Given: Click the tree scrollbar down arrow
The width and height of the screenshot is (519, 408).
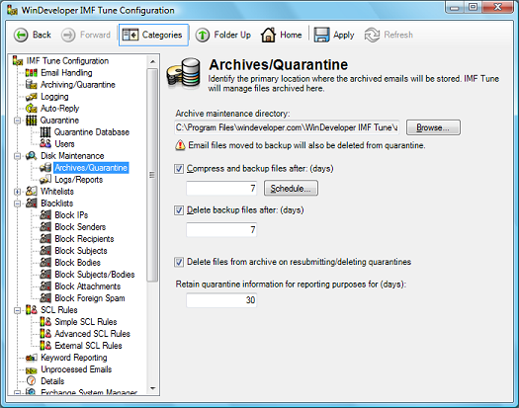Looking at the screenshot, I should 152,388.
